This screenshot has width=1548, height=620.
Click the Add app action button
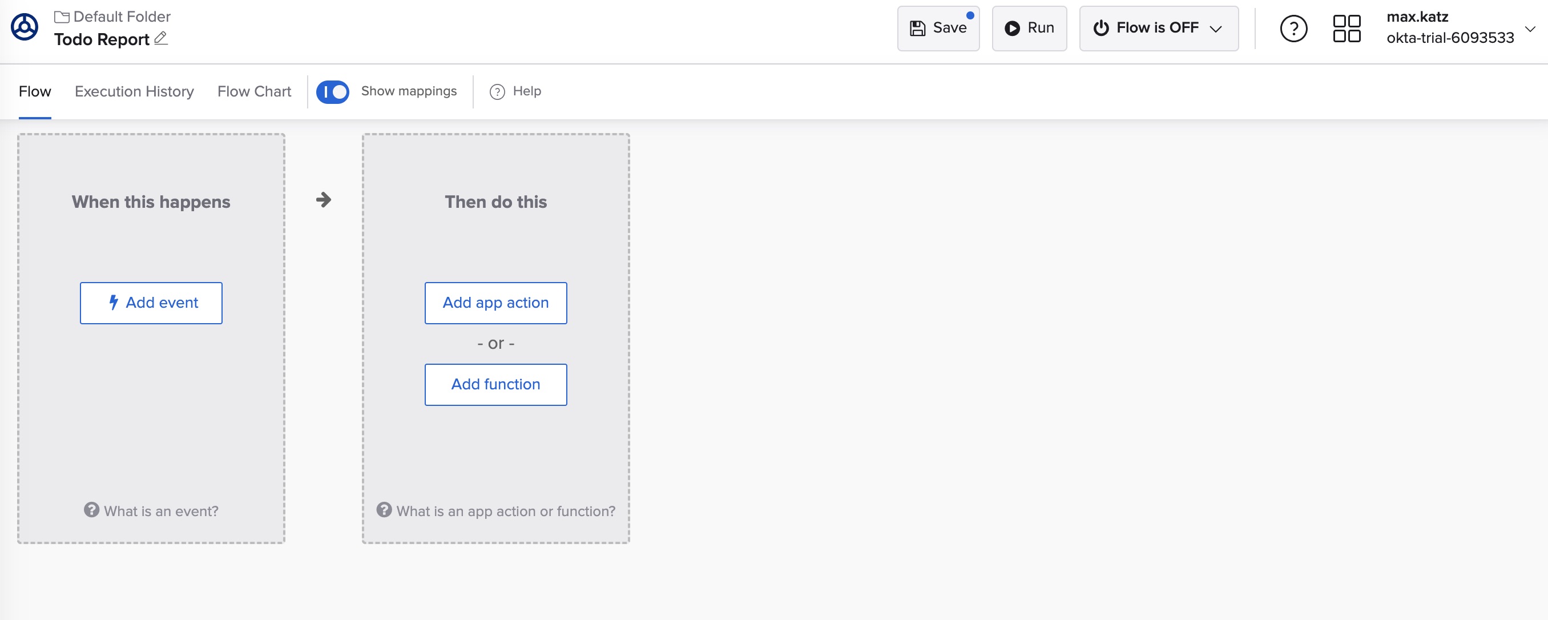pos(495,303)
